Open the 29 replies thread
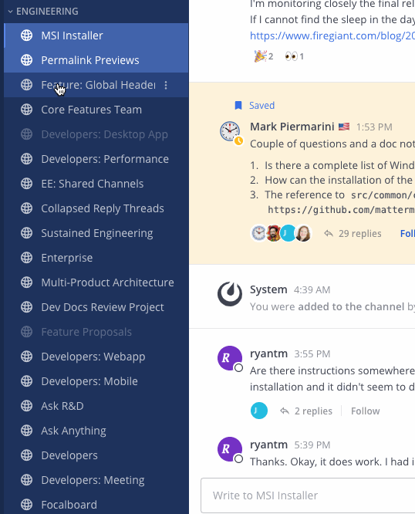Screen dimensions: 415x514 pyautogui.click(x=359, y=233)
